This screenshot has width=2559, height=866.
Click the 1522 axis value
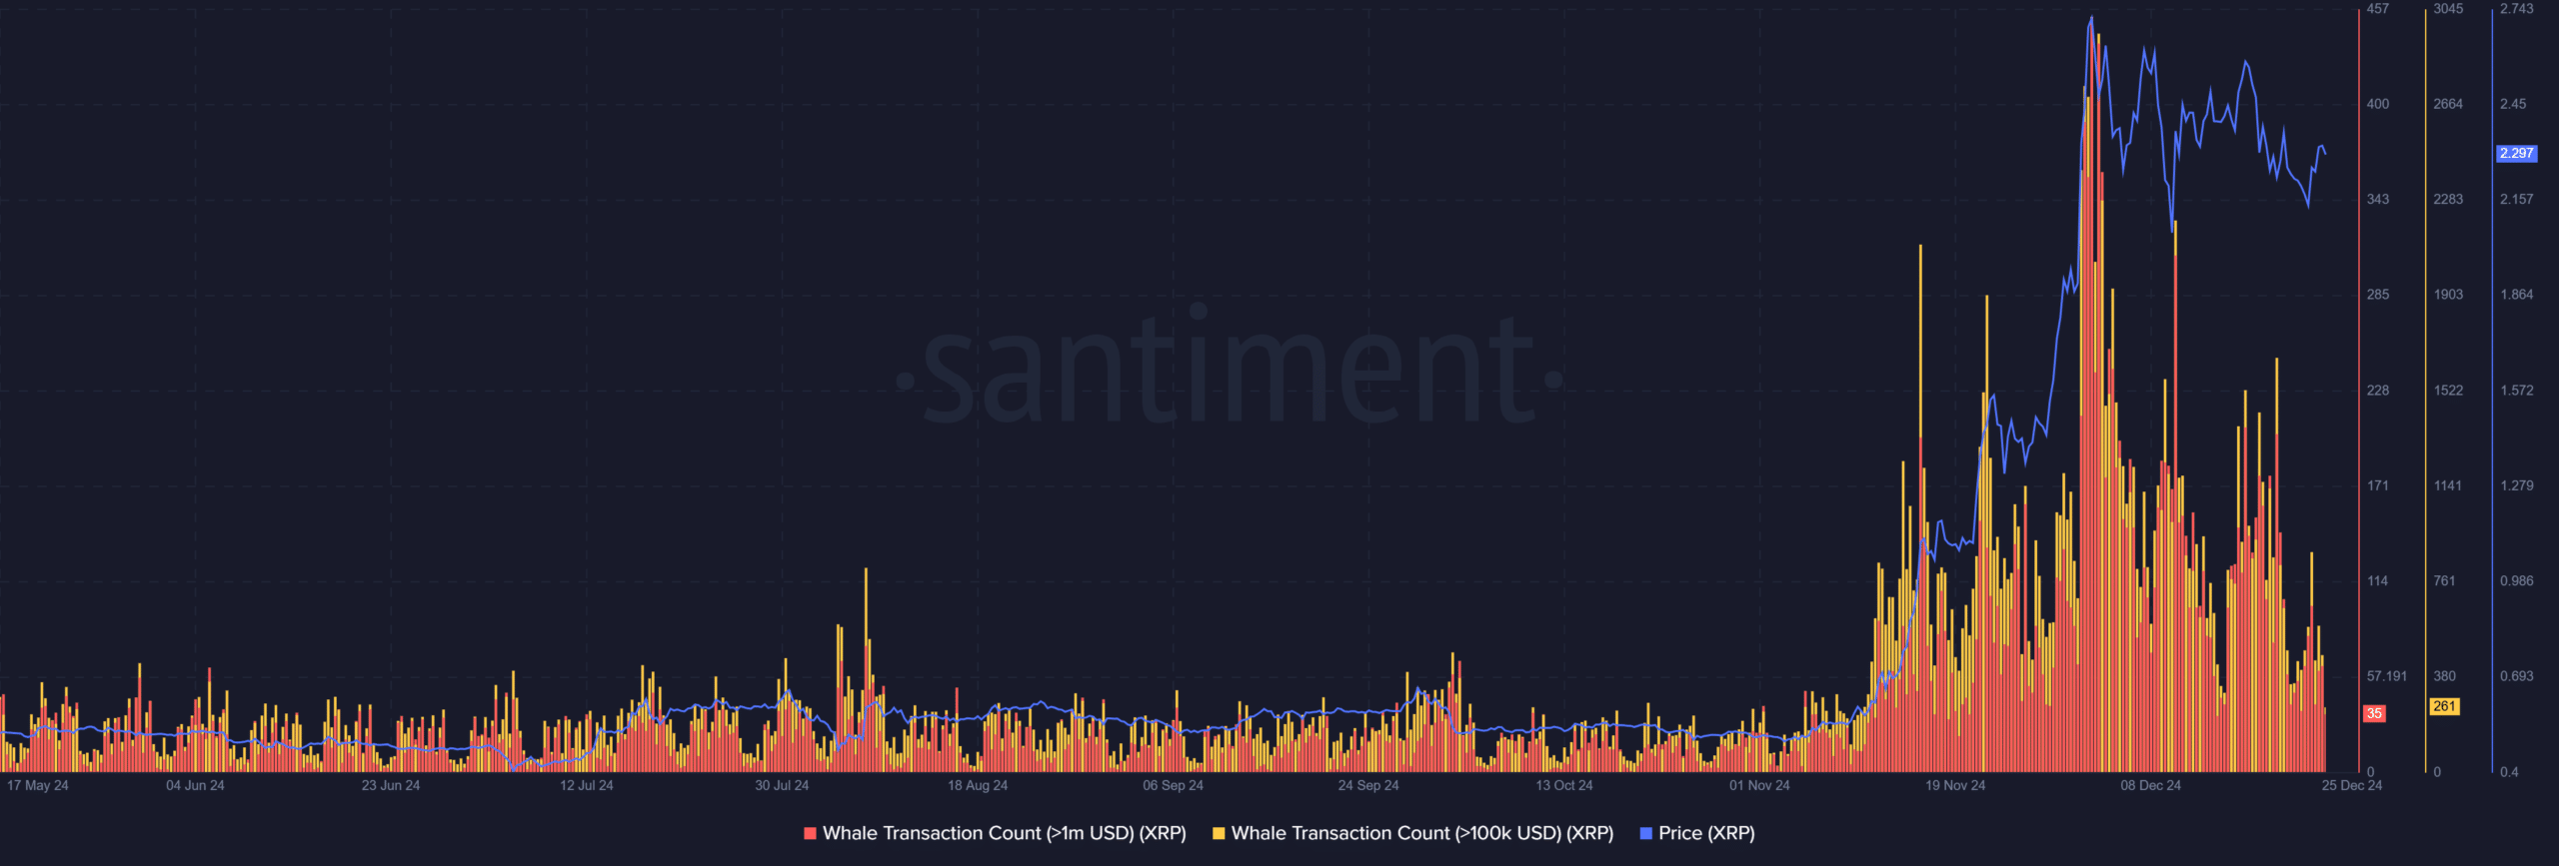[2448, 391]
